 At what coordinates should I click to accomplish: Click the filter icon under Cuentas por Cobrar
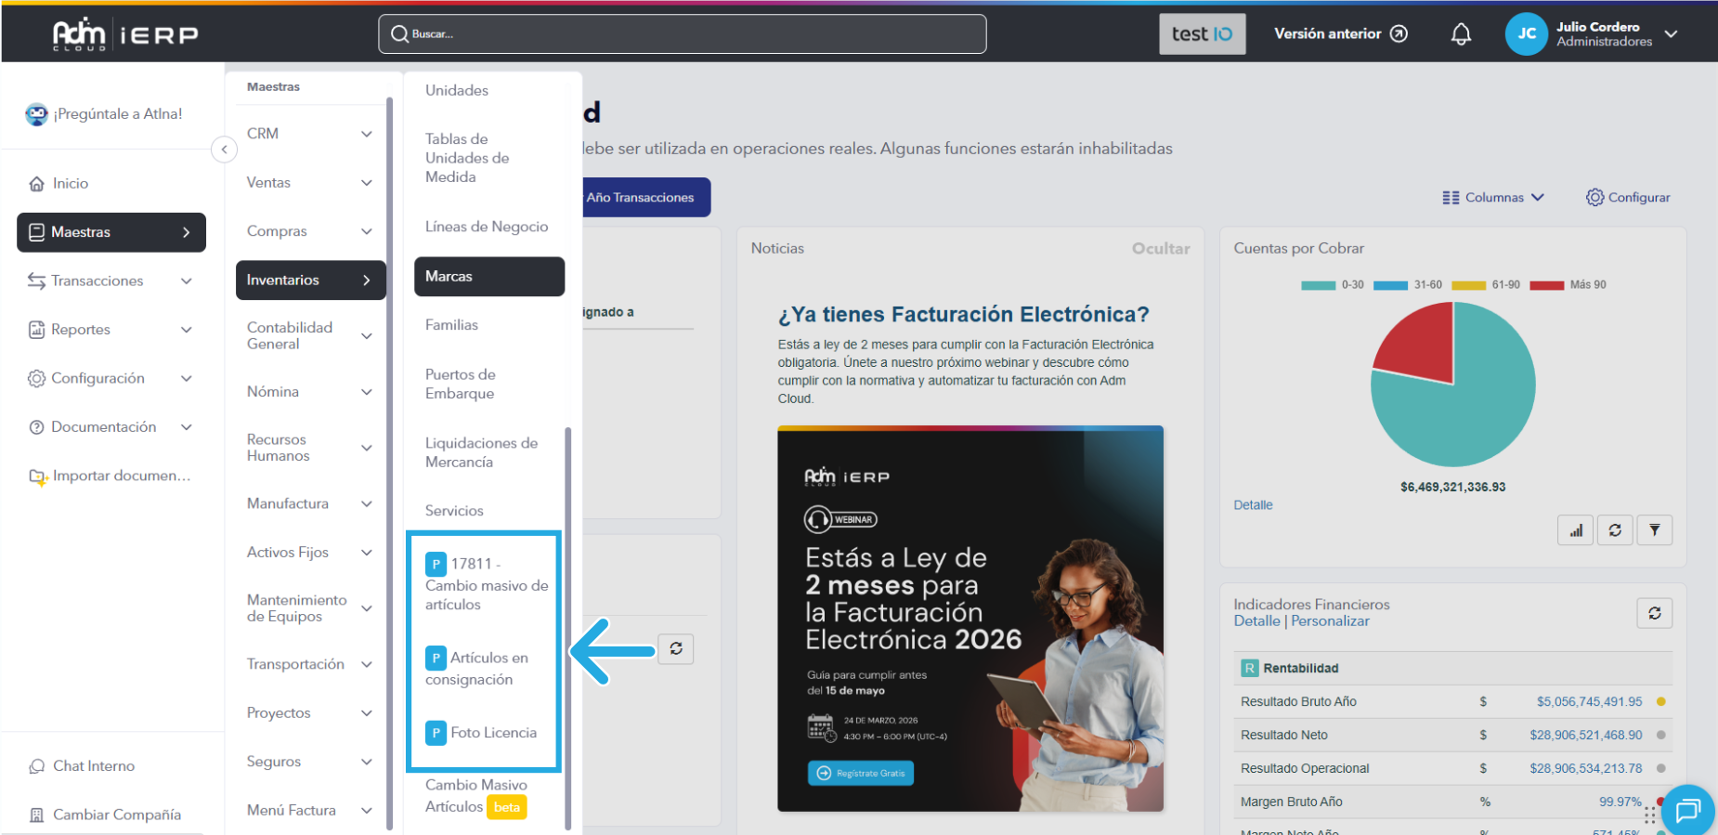point(1654,530)
